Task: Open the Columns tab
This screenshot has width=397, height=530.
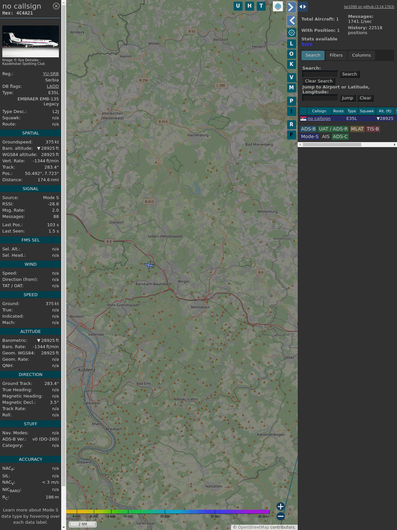Action: point(361,55)
